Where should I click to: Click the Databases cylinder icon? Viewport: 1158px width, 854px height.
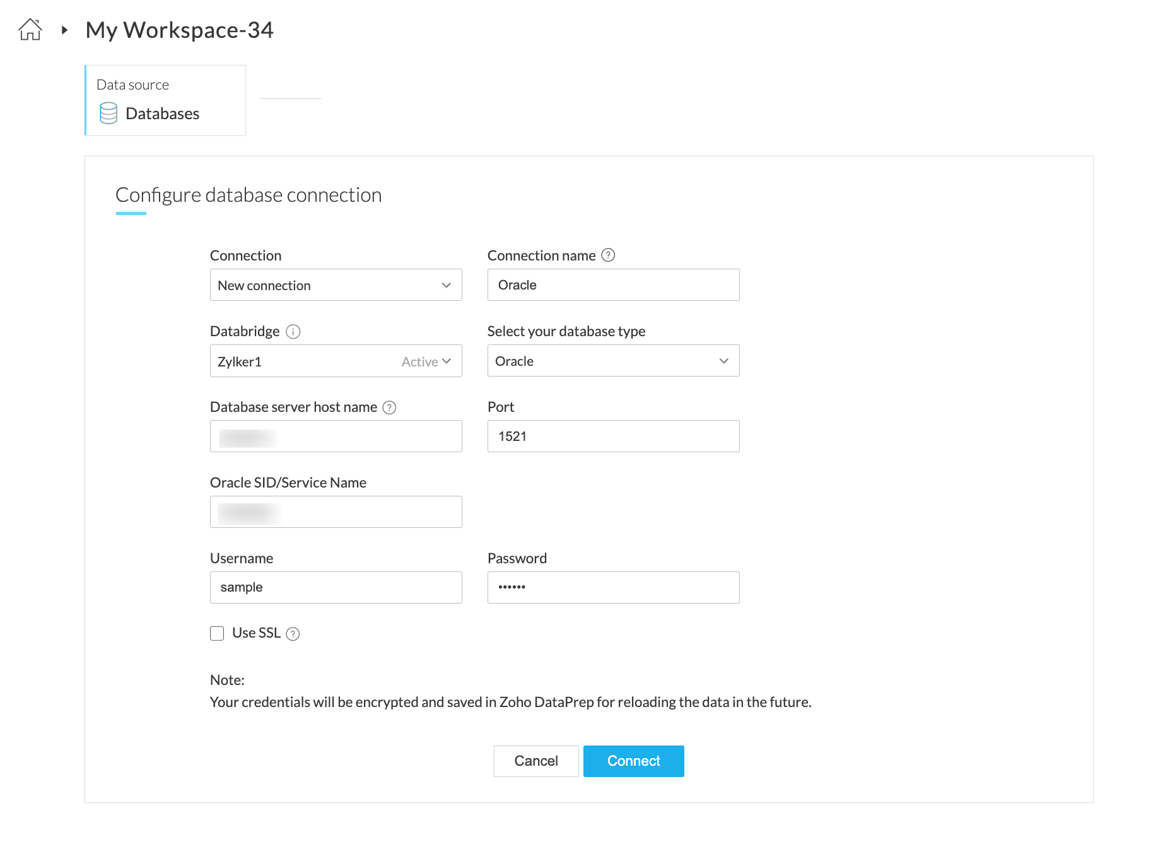click(x=108, y=114)
